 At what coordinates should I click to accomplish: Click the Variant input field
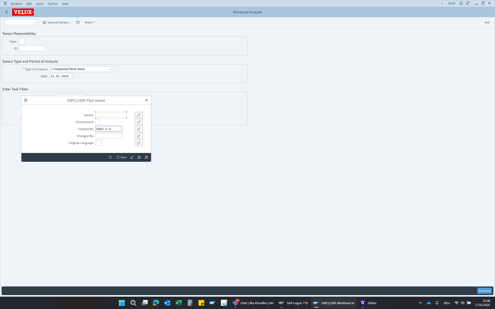(x=111, y=115)
